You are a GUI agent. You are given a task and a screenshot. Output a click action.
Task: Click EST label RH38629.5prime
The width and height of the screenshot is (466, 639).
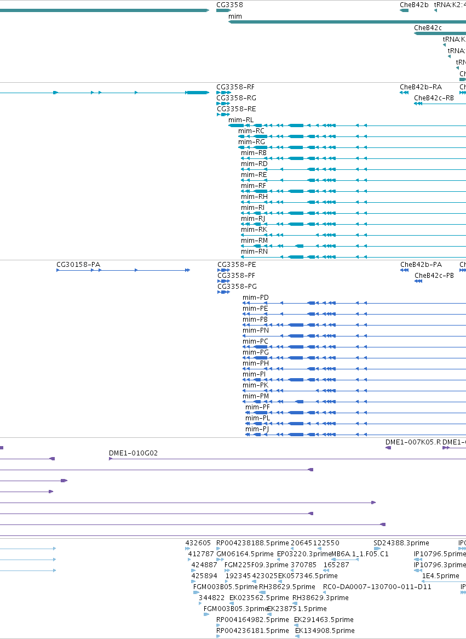pyautogui.click(x=287, y=587)
